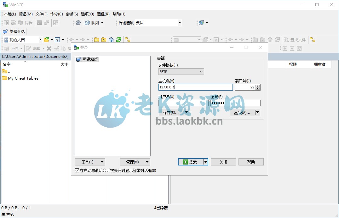The width and height of the screenshot is (339, 218).
Task: Open local directory folder icon
Action: (46, 40)
